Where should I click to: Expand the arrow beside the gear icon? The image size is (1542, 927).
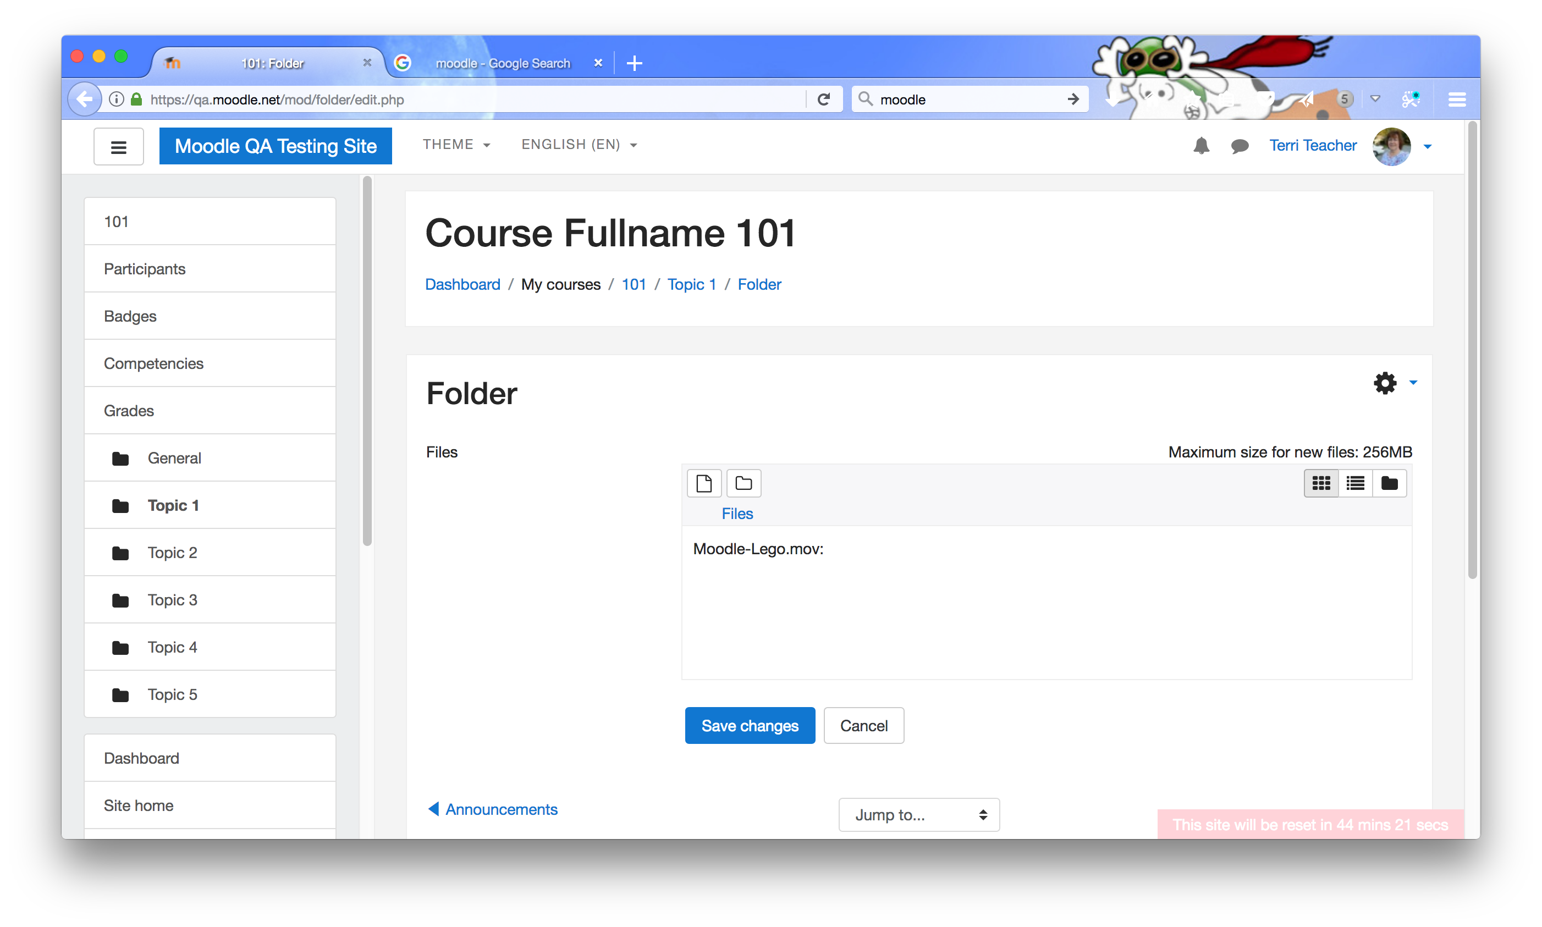coord(1413,382)
